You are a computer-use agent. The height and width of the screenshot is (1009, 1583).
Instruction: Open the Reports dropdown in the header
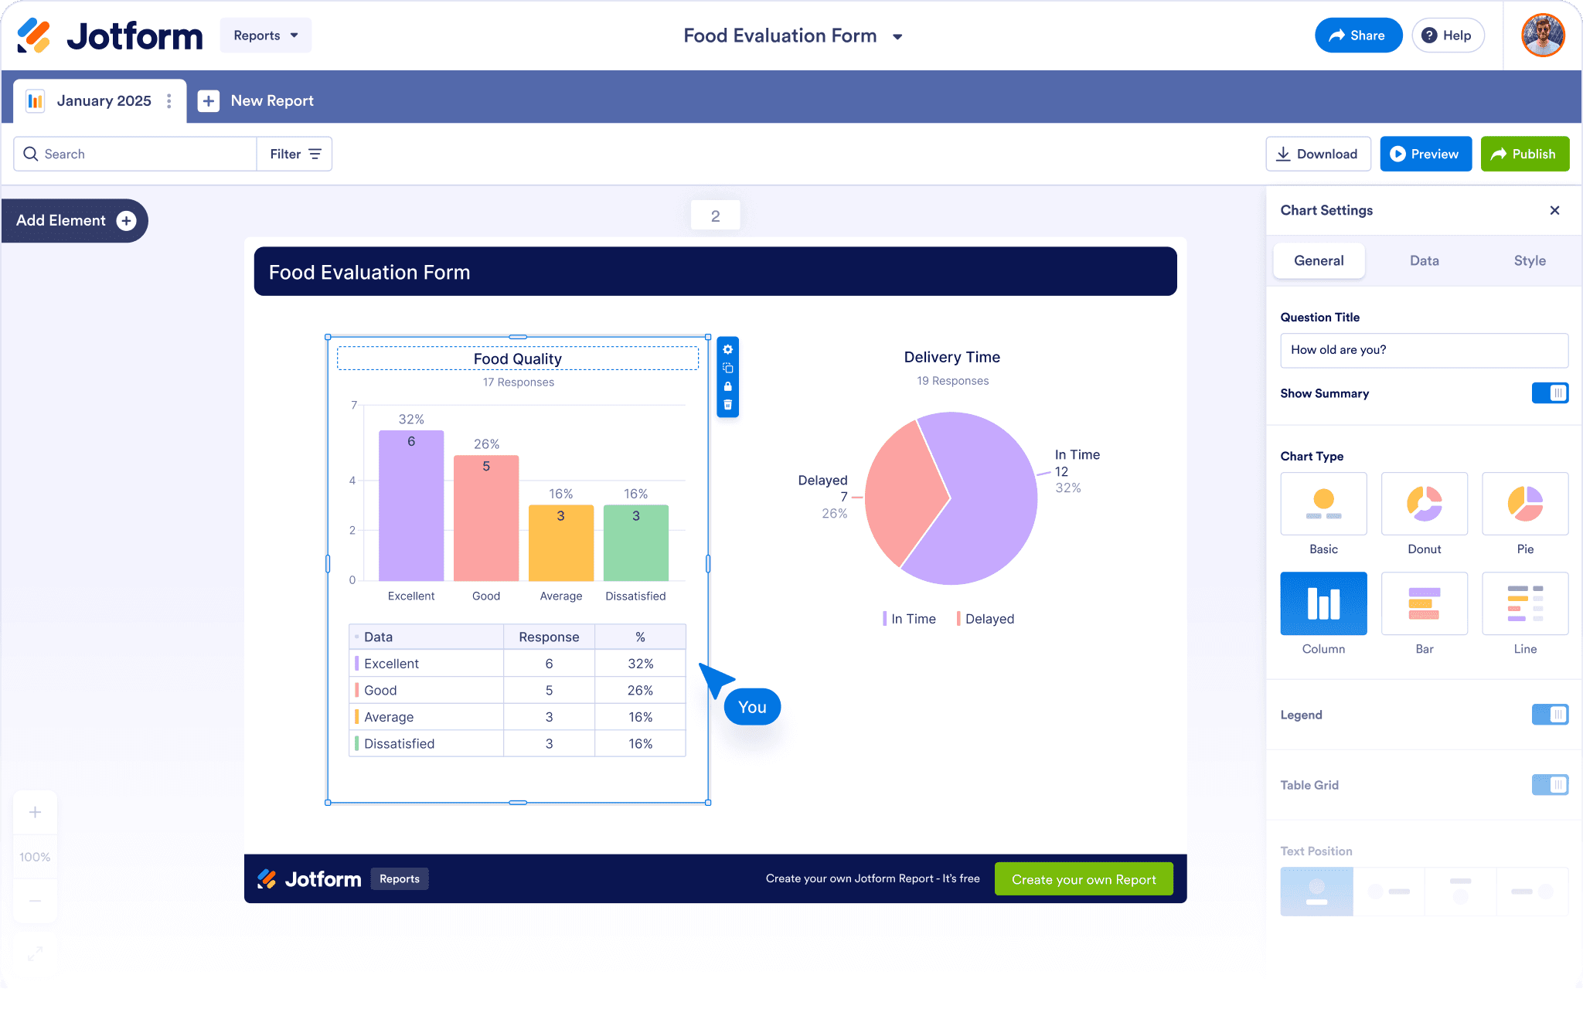coord(265,36)
